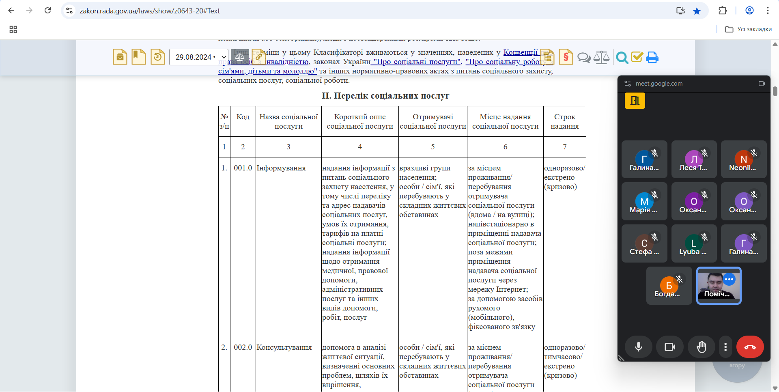Click the print document icon
The height and width of the screenshot is (392, 779).
click(x=652, y=58)
